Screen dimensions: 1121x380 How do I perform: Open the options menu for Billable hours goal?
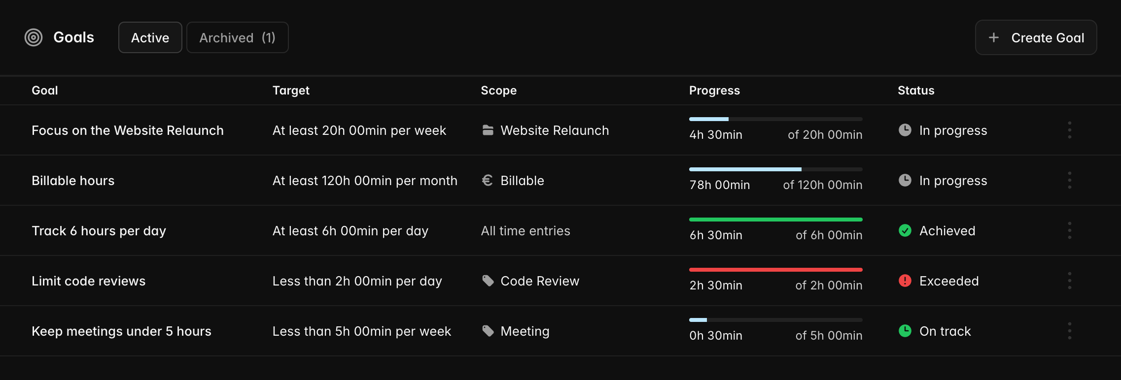[1070, 180]
